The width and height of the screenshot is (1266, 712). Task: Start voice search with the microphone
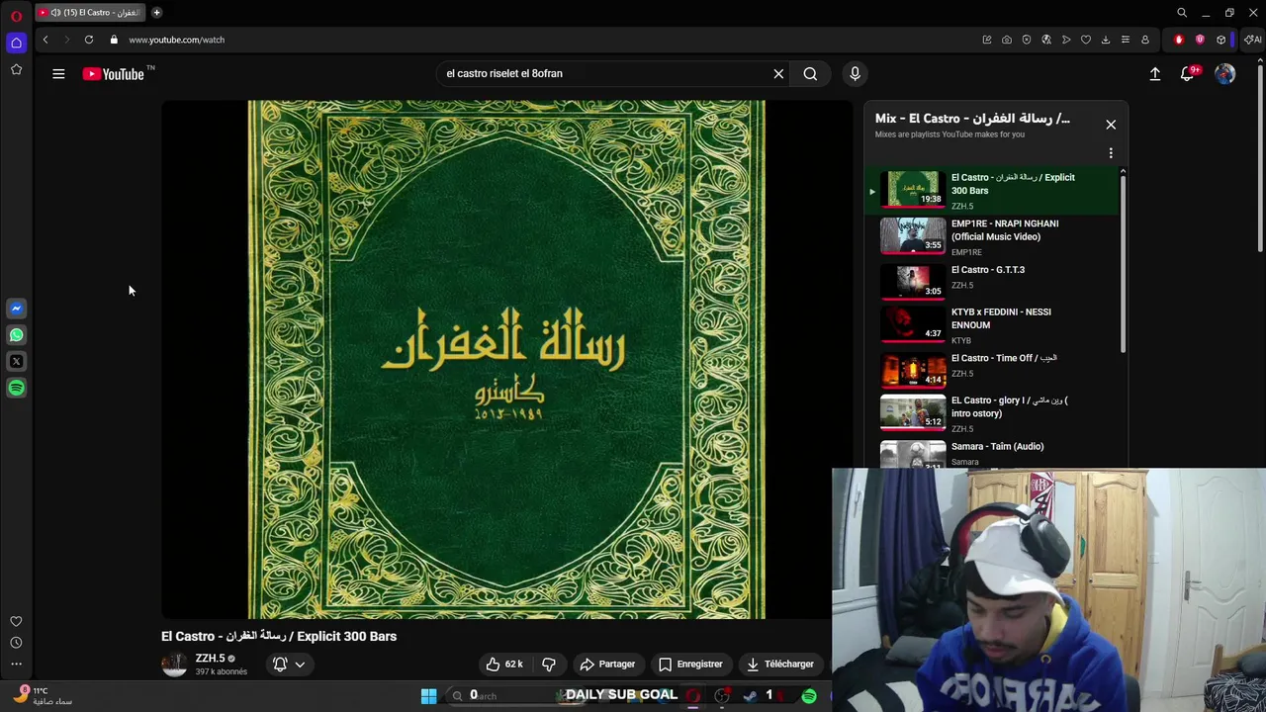click(856, 74)
